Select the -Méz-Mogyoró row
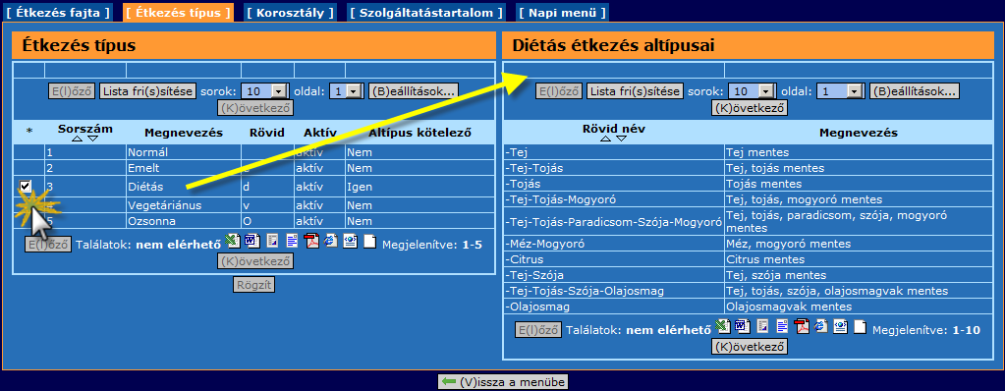Image resolution: width=1005 pixels, height=391 pixels. tap(748, 244)
